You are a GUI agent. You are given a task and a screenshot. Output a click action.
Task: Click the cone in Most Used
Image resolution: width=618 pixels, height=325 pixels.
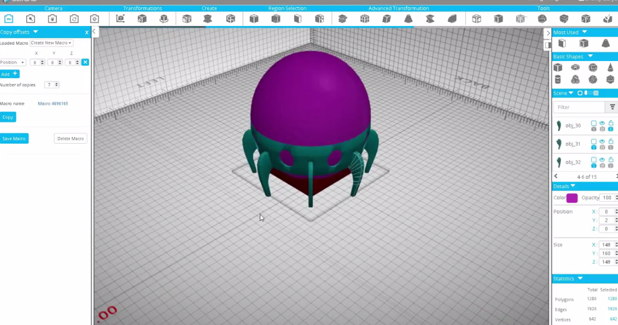606,44
